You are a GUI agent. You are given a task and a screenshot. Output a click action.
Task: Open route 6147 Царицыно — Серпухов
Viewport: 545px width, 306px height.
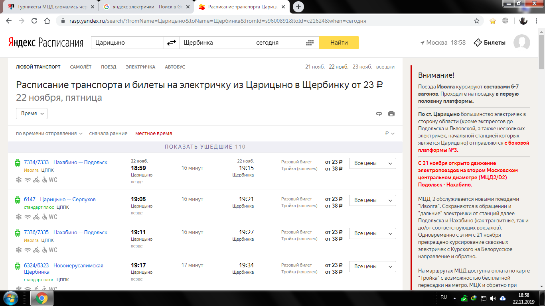pos(60,199)
